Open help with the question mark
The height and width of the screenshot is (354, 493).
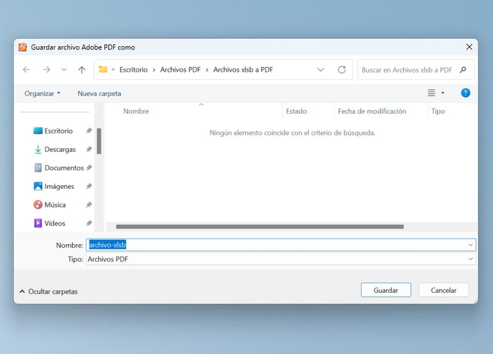pos(465,93)
